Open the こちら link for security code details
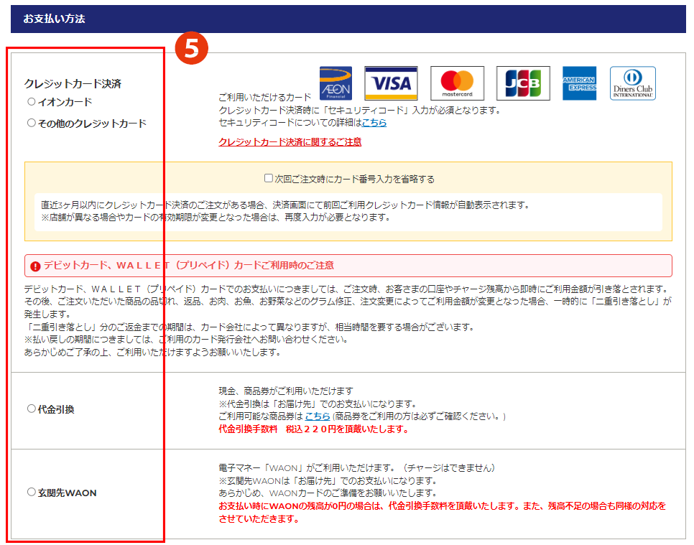 374,123
